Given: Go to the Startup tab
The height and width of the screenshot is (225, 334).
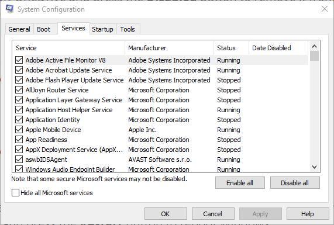Looking at the screenshot, I should [102, 29].
